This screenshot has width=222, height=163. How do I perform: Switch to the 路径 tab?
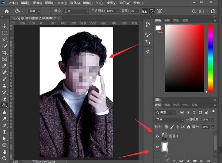pos(176,105)
